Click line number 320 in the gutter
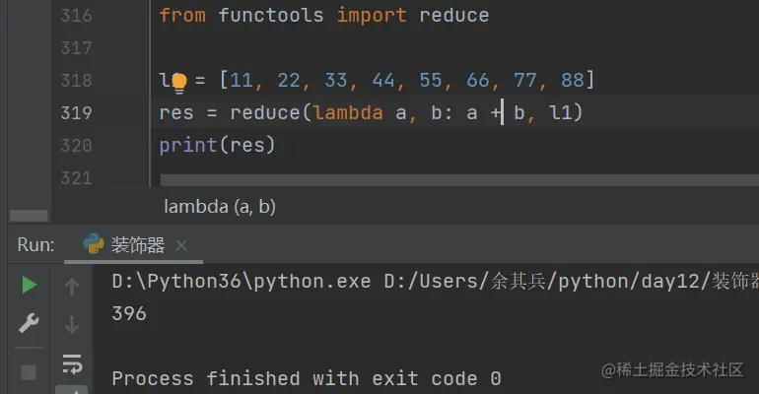759x394 pixels. pos(76,146)
